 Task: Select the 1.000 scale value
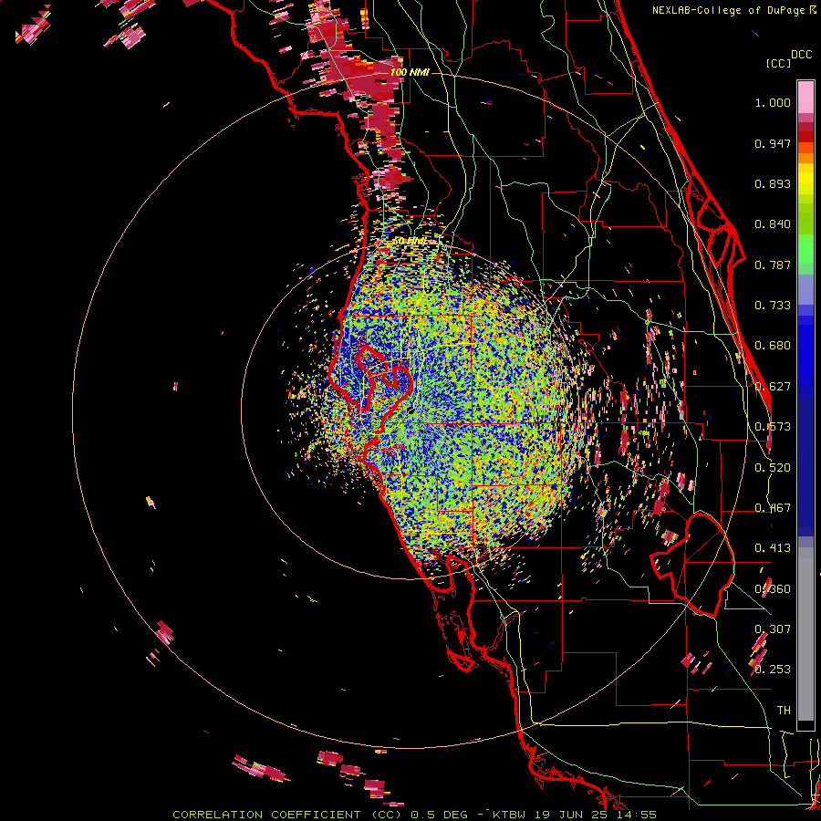773,102
